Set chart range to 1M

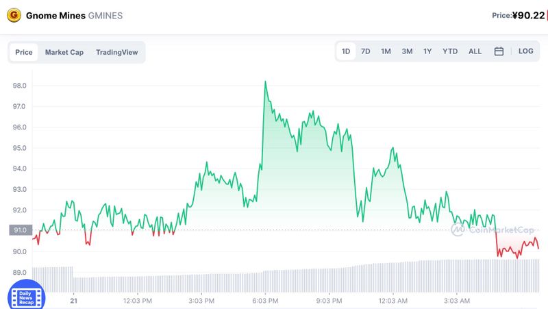386,51
